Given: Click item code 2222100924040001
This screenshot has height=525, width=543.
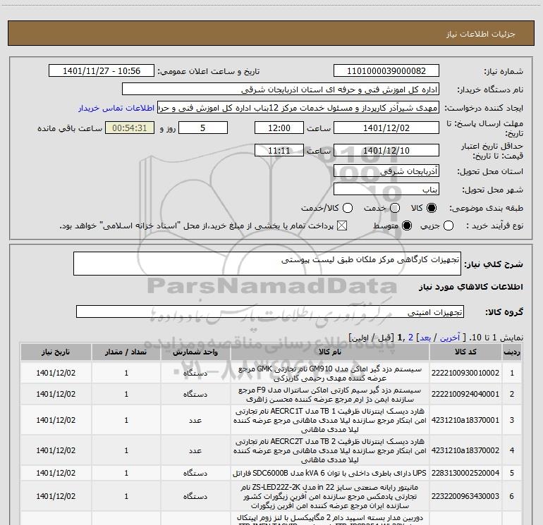Looking at the screenshot, I should [x=465, y=394].
